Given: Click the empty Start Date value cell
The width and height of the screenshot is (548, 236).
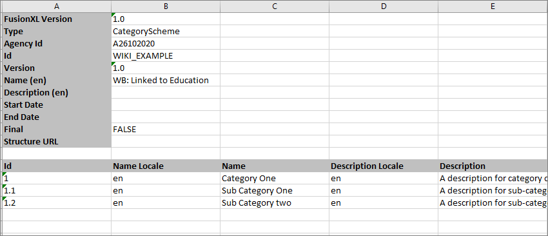Looking at the screenshot, I should pos(166,105).
